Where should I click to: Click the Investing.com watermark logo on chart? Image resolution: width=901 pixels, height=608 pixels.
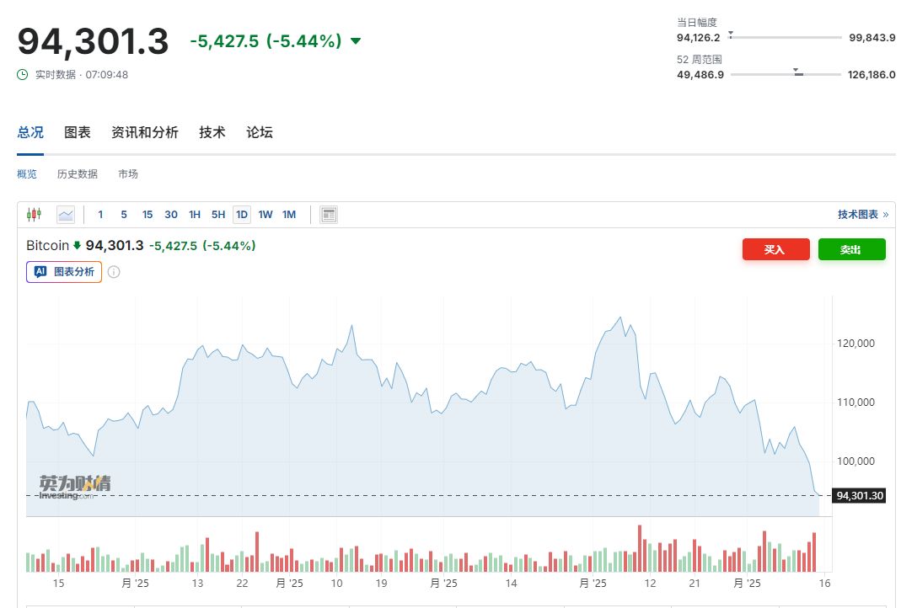click(x=74, y=486)
